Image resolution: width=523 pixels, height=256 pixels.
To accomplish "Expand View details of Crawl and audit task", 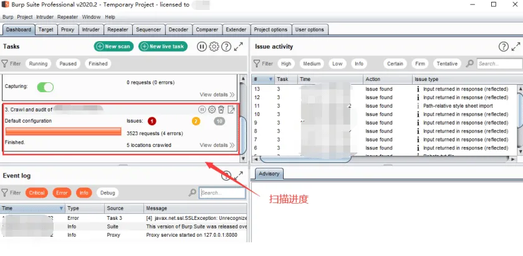I will point(217,145).
